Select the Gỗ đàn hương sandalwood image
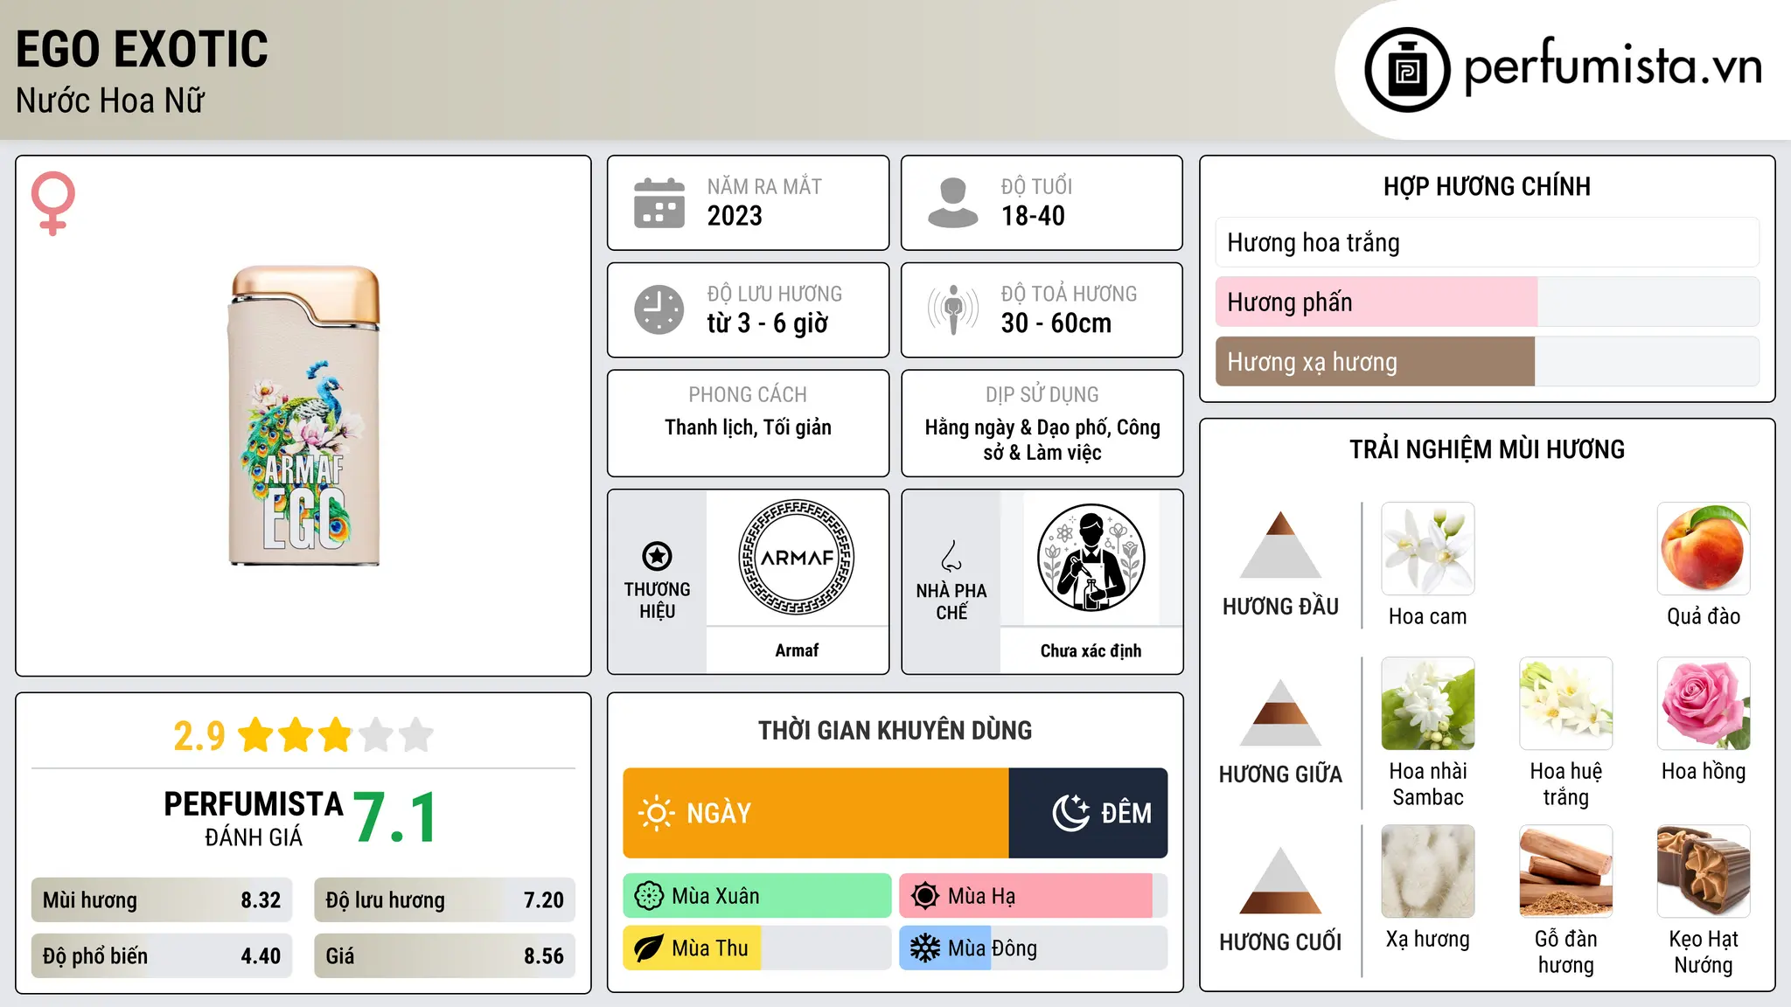 tap(1566, 872)
